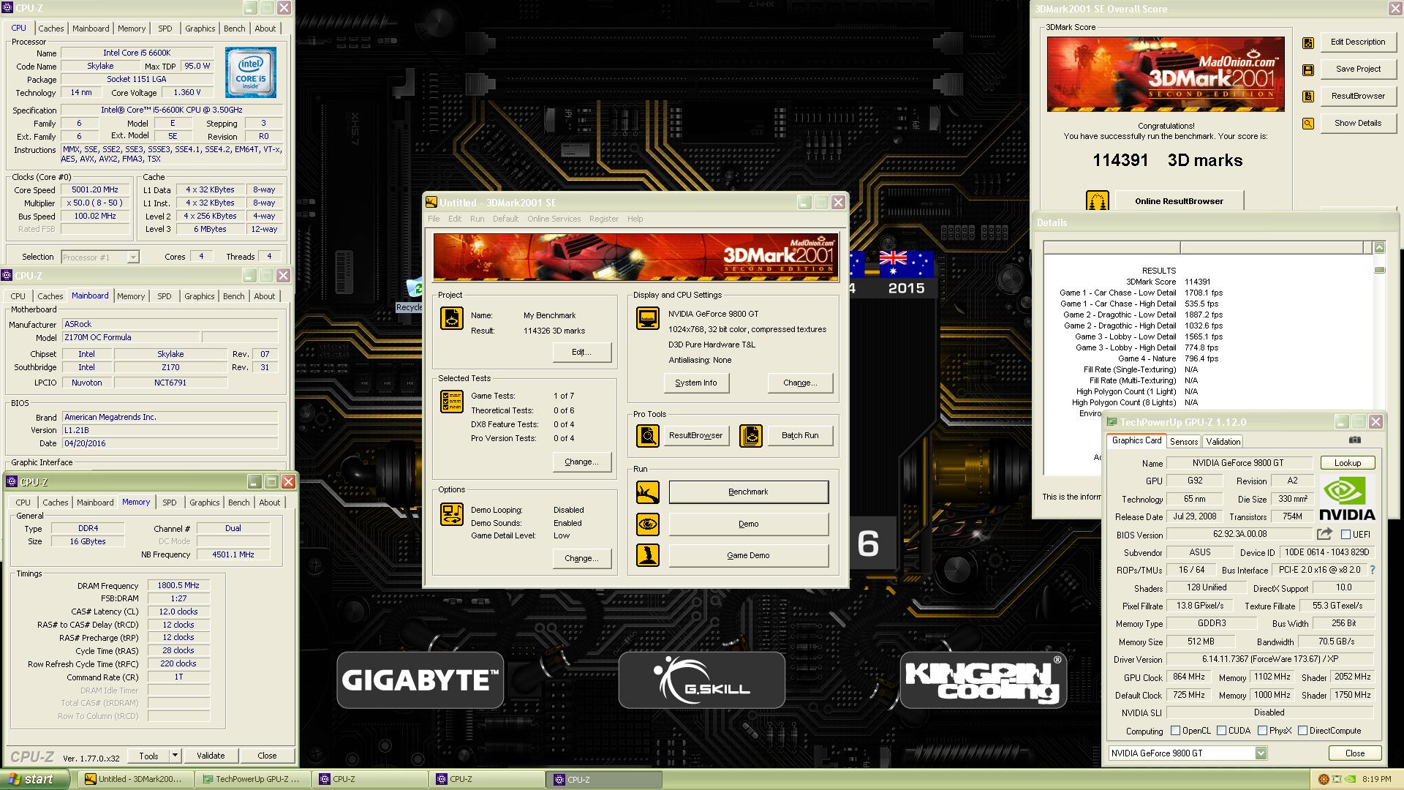Click the 3DMark2001 banner image
Image resolution: width=1404 pixels, height=790 pixels.
point(635,257)
